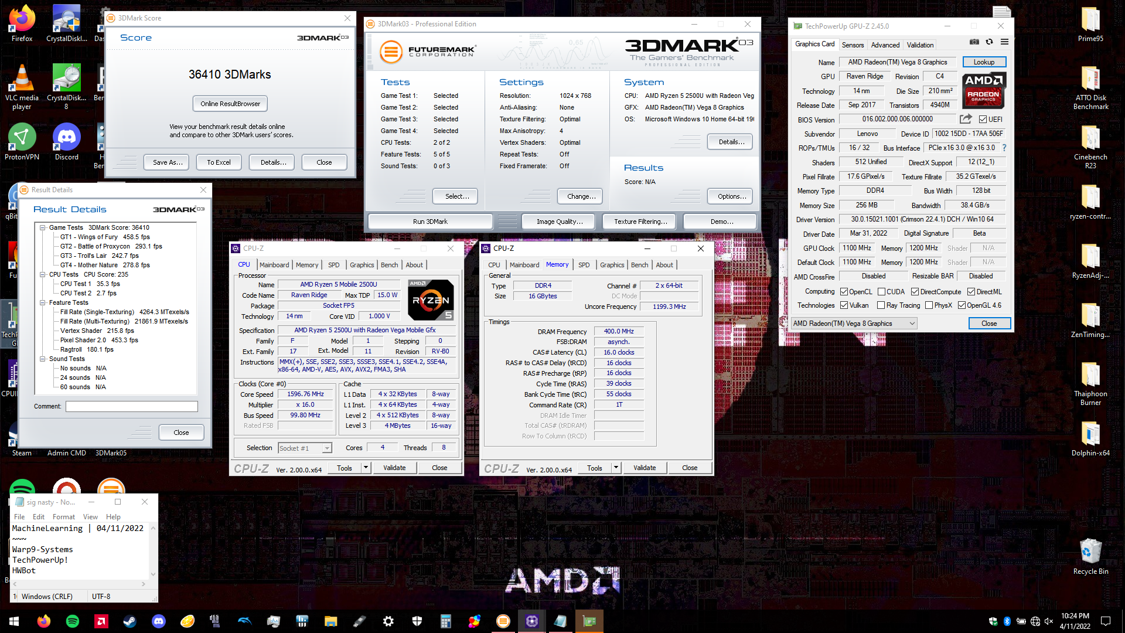The image size is (1125, 633).
Task: Open File Explorer from the taskbar
Action: [x=331, y=621]
